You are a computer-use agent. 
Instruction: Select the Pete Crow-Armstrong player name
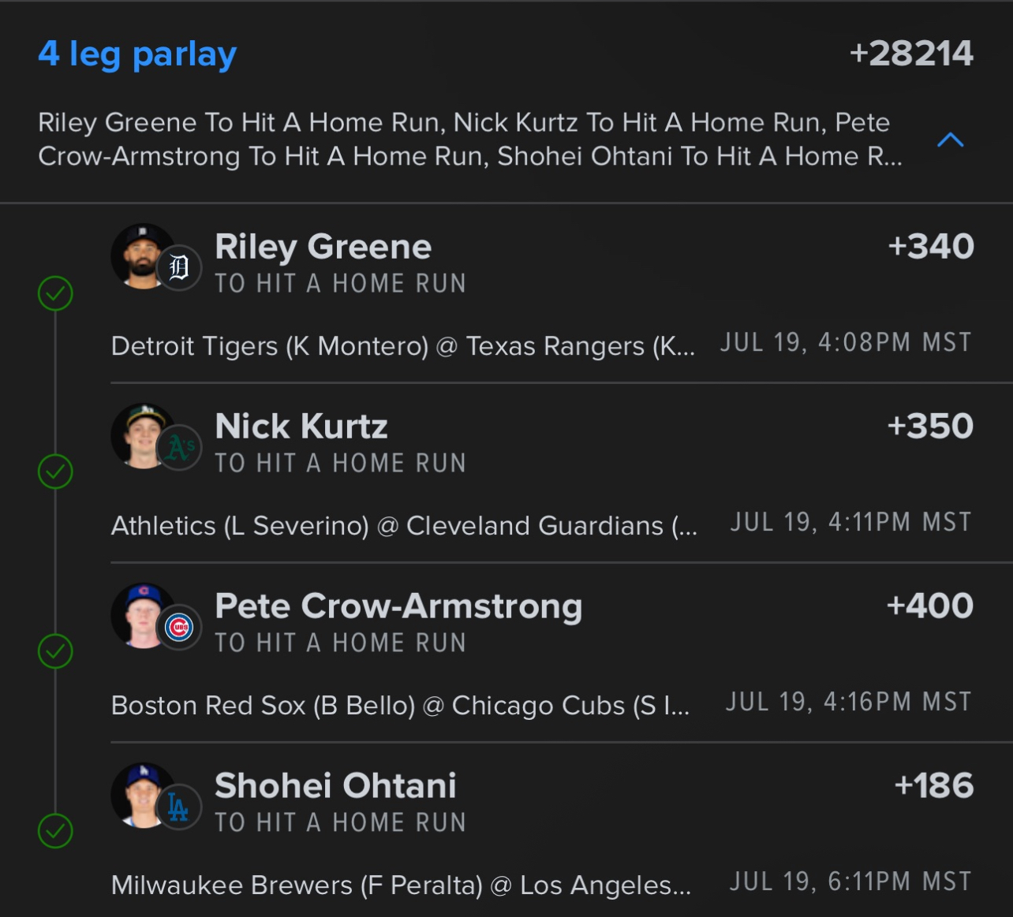pyautogui.click(x=398, y=606)
